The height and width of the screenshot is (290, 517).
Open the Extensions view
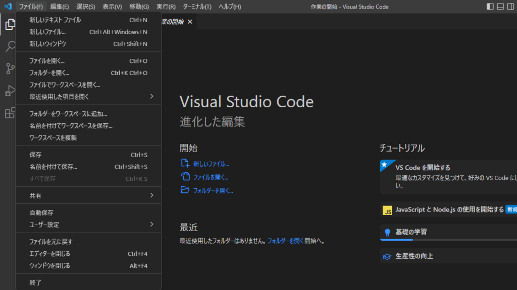[10, 113]
